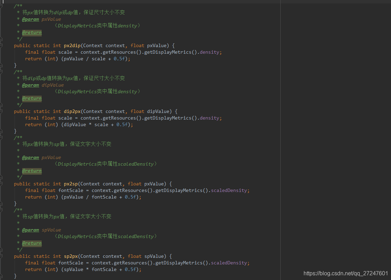The image size is (391, 280).
Task: Click 'fontScale' variable declaration in px2sp
Action: coord(71,190)
